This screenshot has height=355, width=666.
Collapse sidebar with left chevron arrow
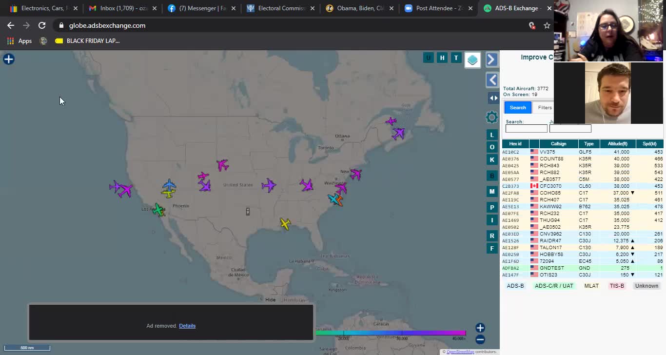[x=492, y=80]
